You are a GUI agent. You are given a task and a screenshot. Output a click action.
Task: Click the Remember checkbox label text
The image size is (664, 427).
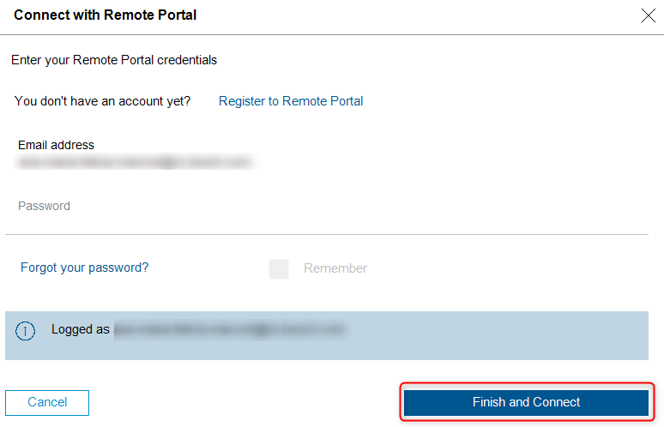[335, 269]
